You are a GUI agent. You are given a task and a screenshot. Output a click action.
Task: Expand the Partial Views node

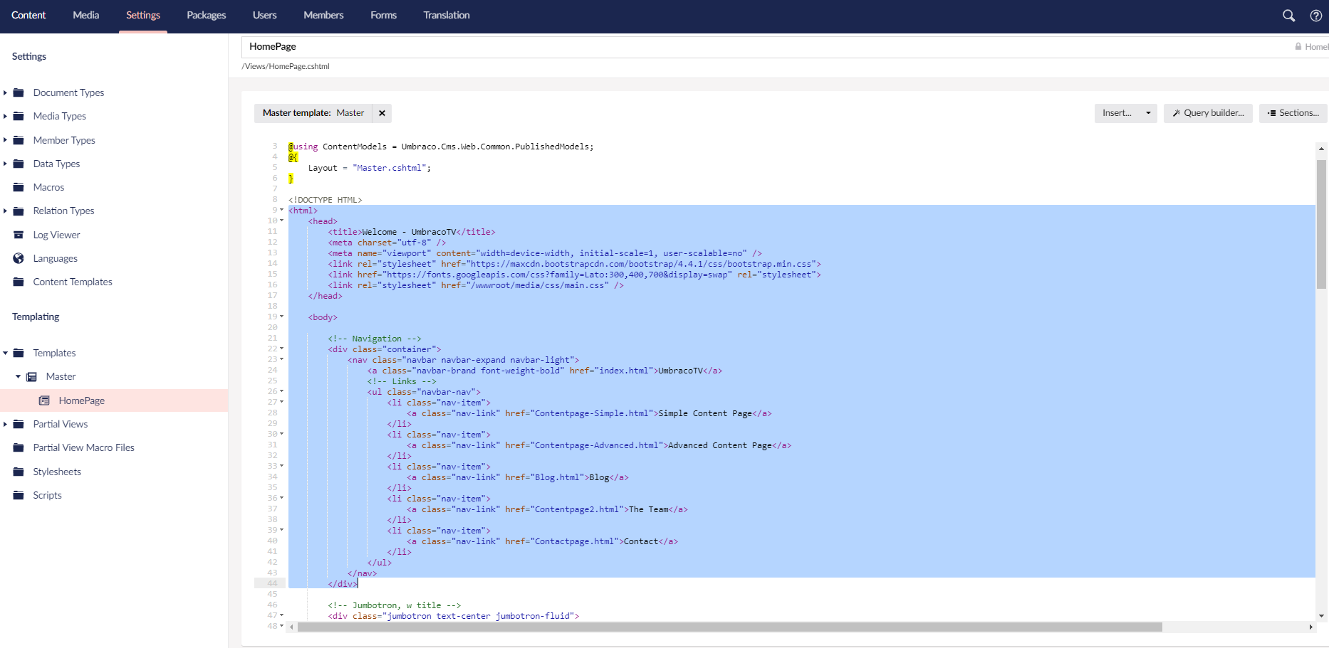5,424
